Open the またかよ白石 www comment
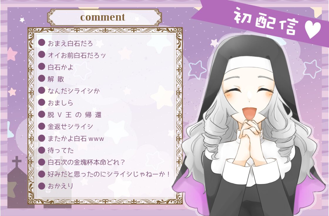The width and height of the screenshot is (329, 216). coord(76,139)
